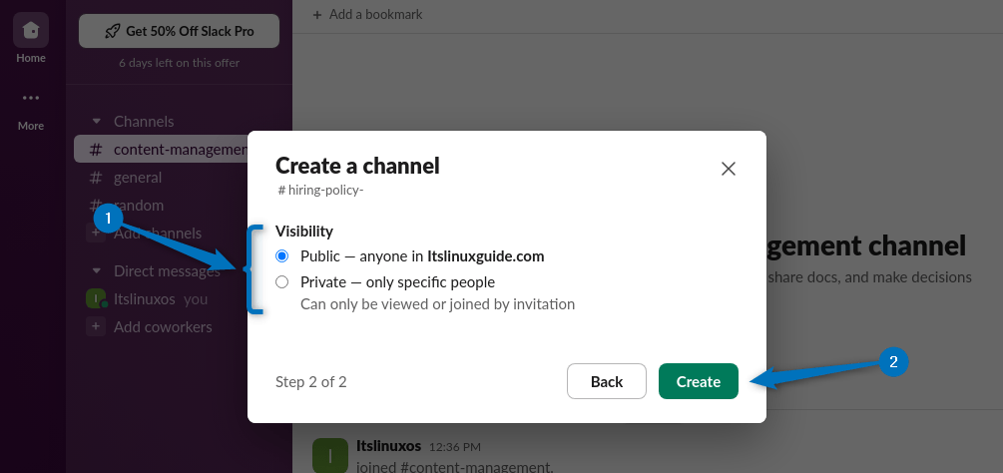This screenshot has width=1003, height=473.
Task: Select the Public visibility radio button
Action: [x=281, y=256]
